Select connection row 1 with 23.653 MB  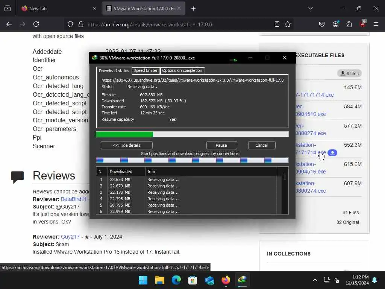click(x=186, y=179)
